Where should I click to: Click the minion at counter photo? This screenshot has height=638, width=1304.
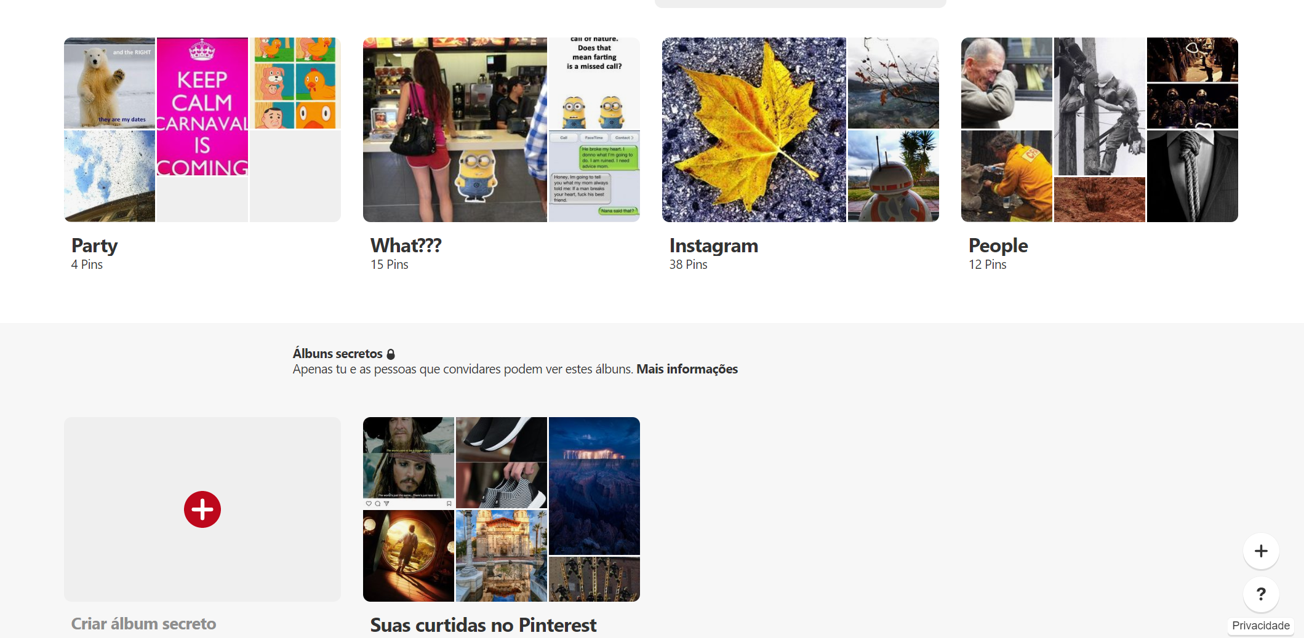click(455, 130)
